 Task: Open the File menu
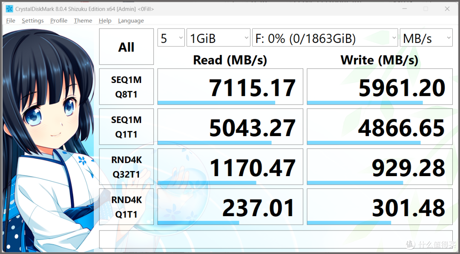coord(10,20)
